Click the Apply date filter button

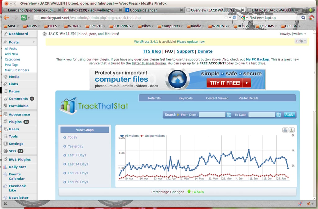[x=289, y=114]
